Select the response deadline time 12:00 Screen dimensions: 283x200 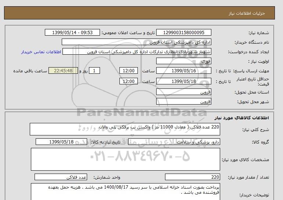coord(129,70)
